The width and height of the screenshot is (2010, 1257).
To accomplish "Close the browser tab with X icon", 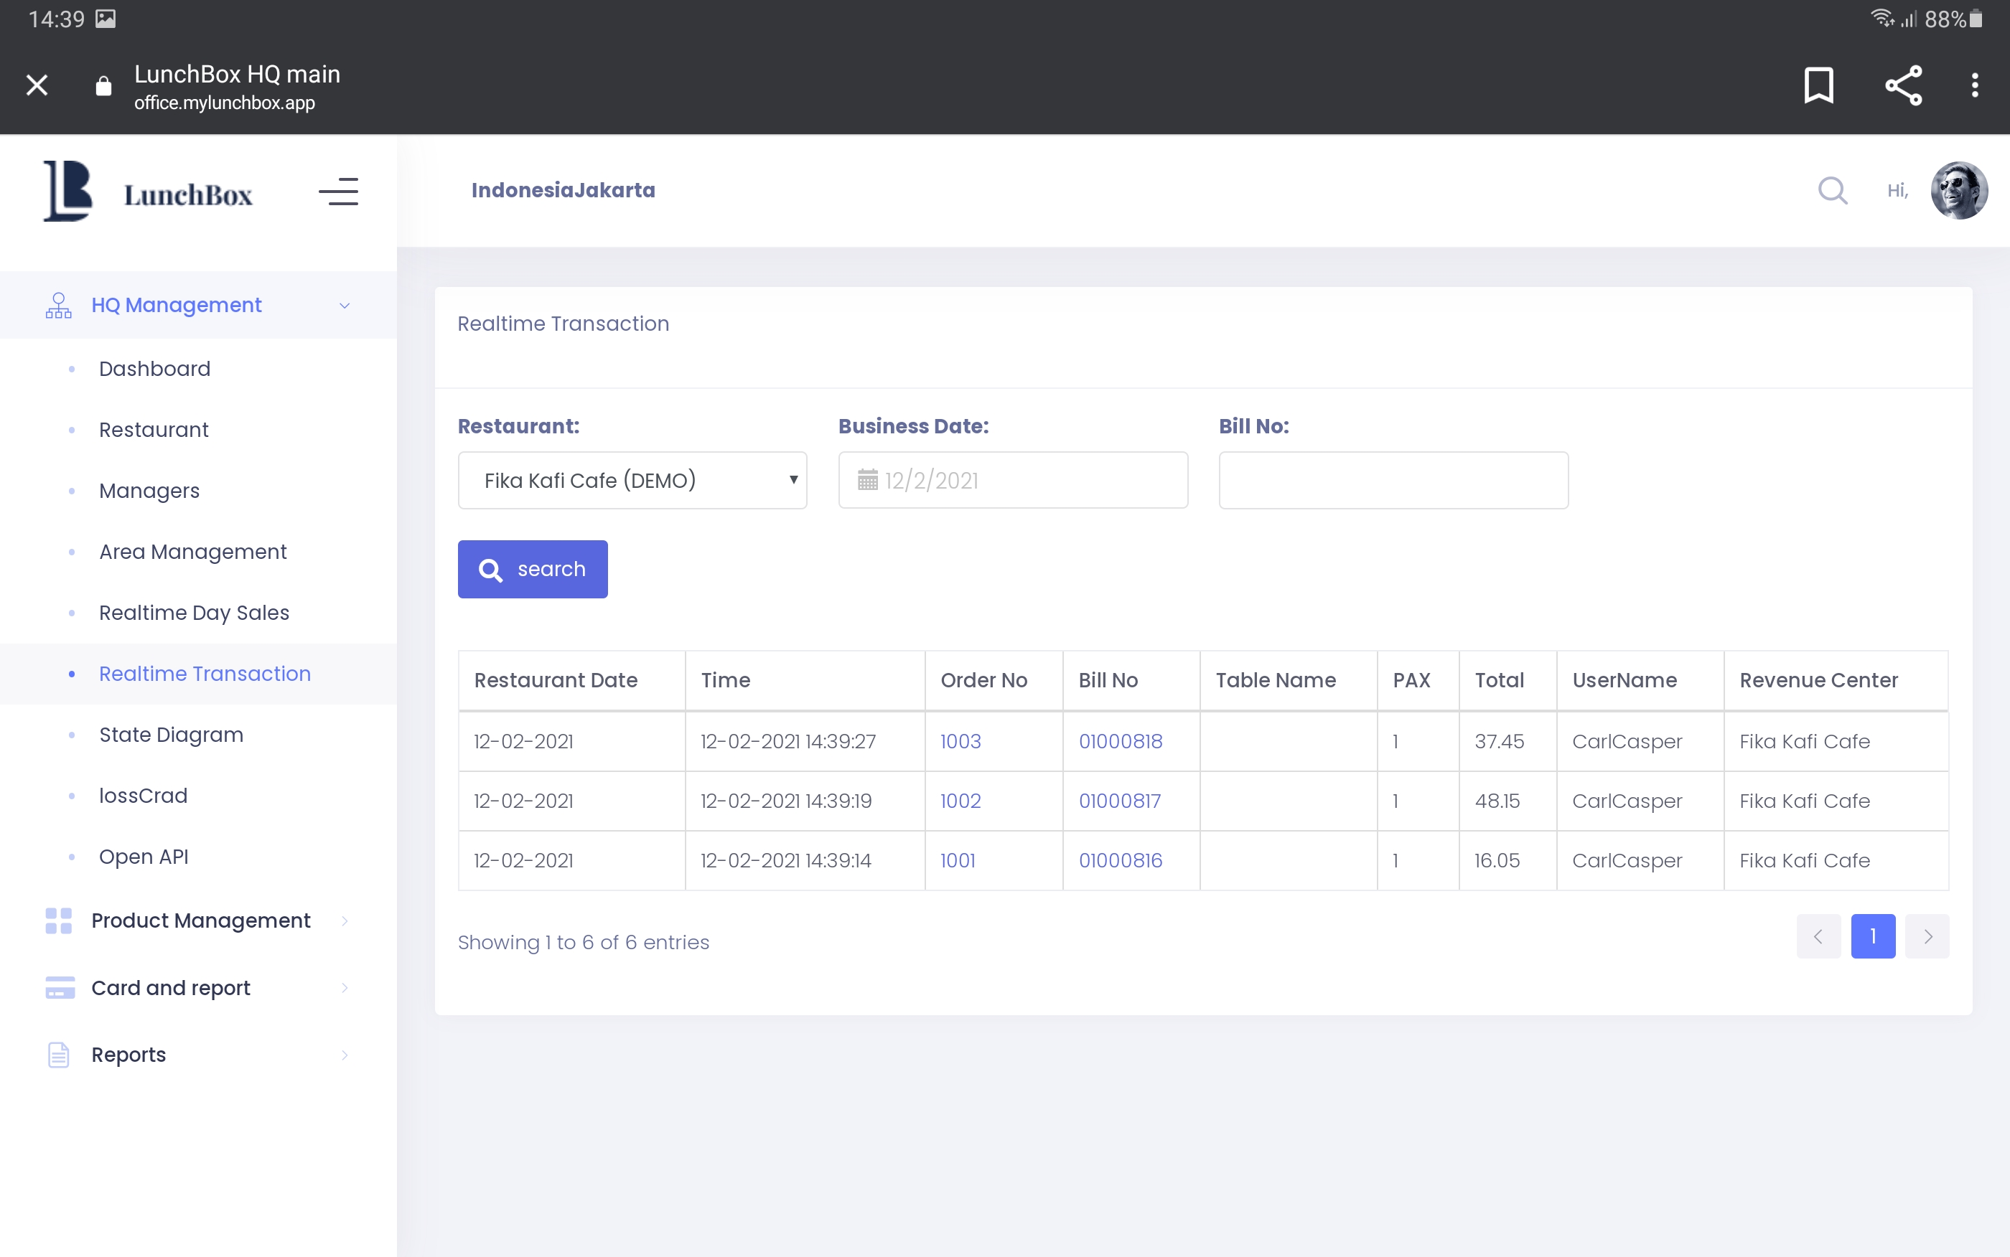I will click(x=37, y=85).
